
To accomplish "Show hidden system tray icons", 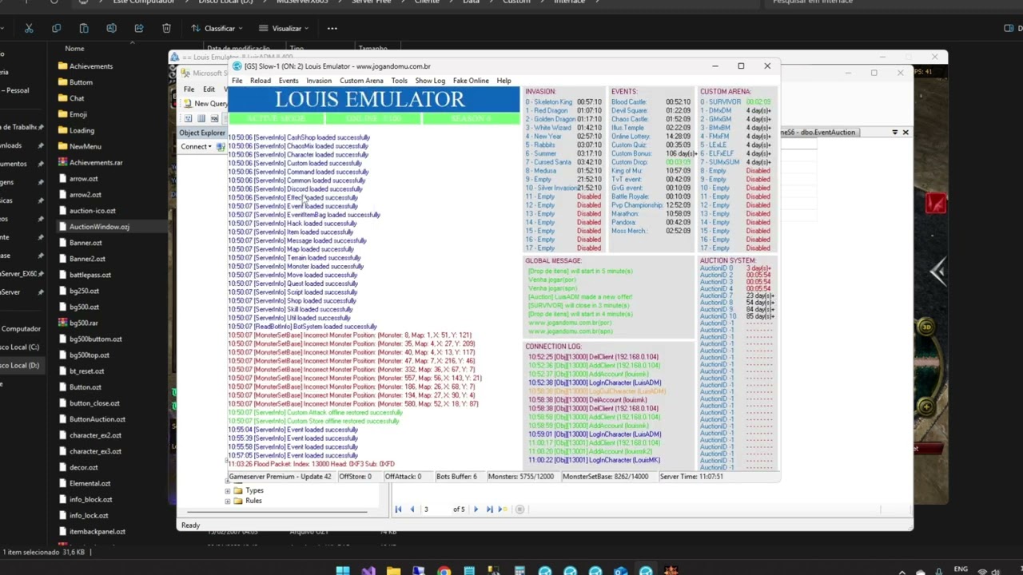I will click(x=902, y=571).
